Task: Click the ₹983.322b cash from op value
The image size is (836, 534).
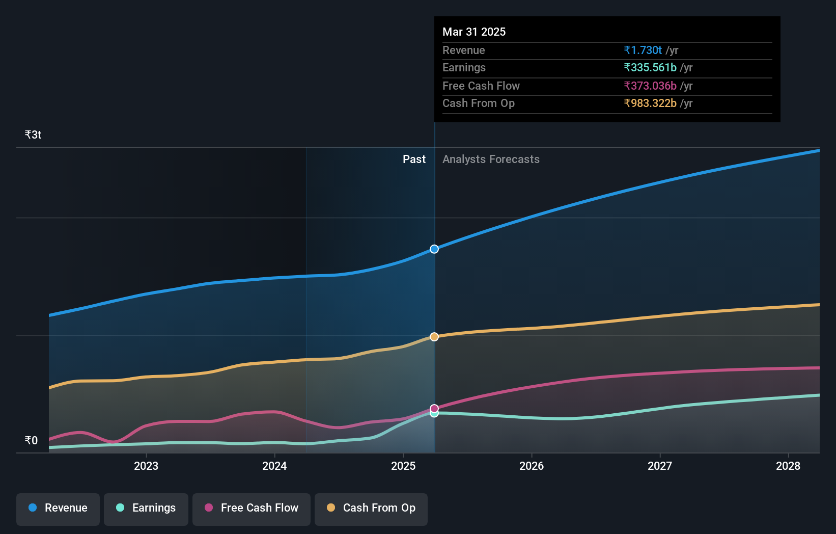Action: pos(650,103)
